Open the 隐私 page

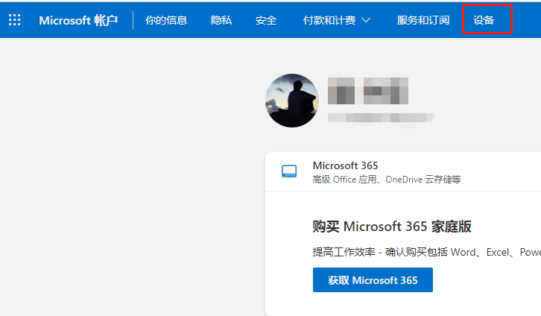click(x=221, y=20)
